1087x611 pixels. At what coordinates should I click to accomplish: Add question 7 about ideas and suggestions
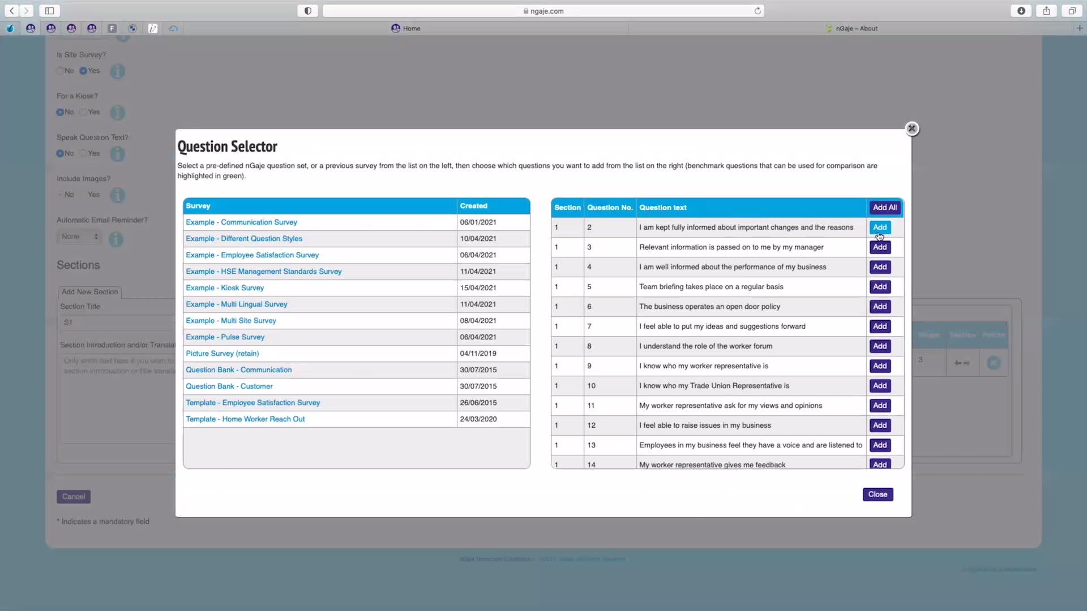880,326
